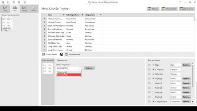This screenshot has height=111, width=197.
Task: Click the categoryname column filter icon
Action: click(x=101, y=15)
